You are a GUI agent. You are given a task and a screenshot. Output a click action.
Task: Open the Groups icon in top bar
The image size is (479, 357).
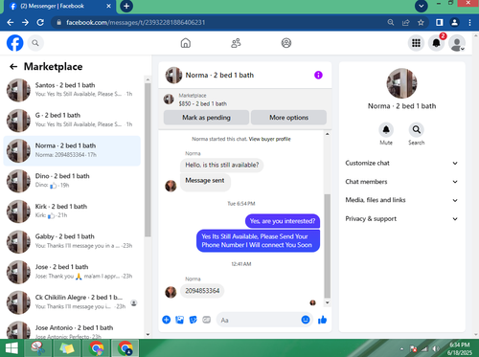pyautogui.click(x=286, y=43)
